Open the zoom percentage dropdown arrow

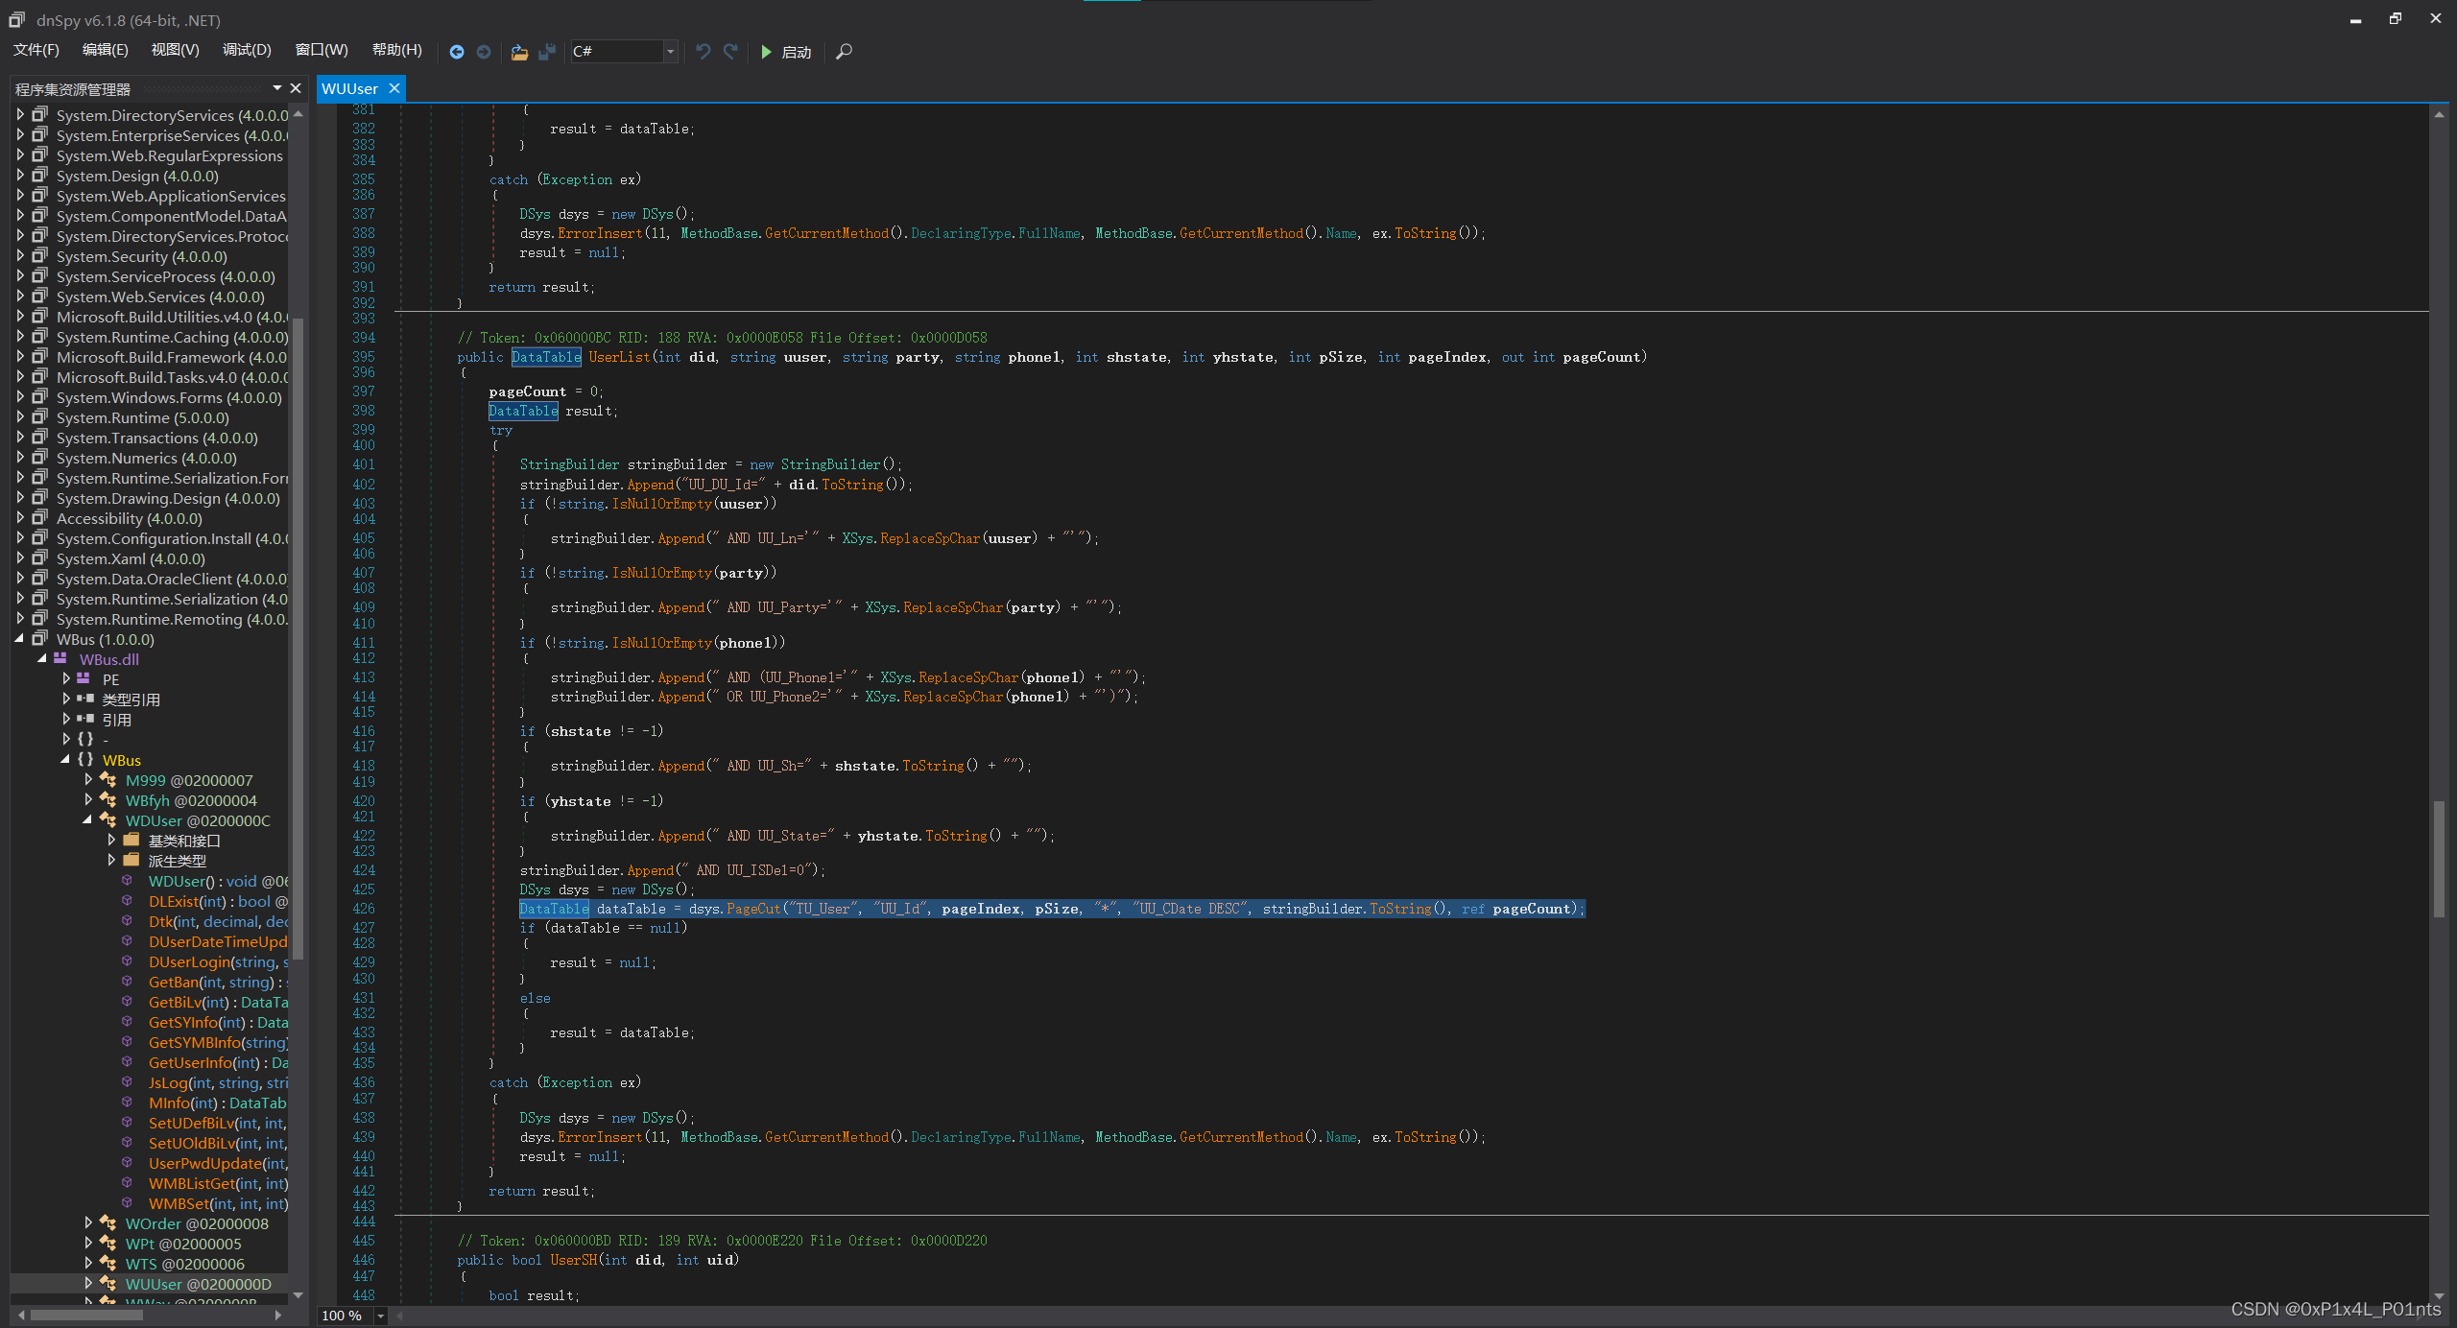click(381, 1316)
